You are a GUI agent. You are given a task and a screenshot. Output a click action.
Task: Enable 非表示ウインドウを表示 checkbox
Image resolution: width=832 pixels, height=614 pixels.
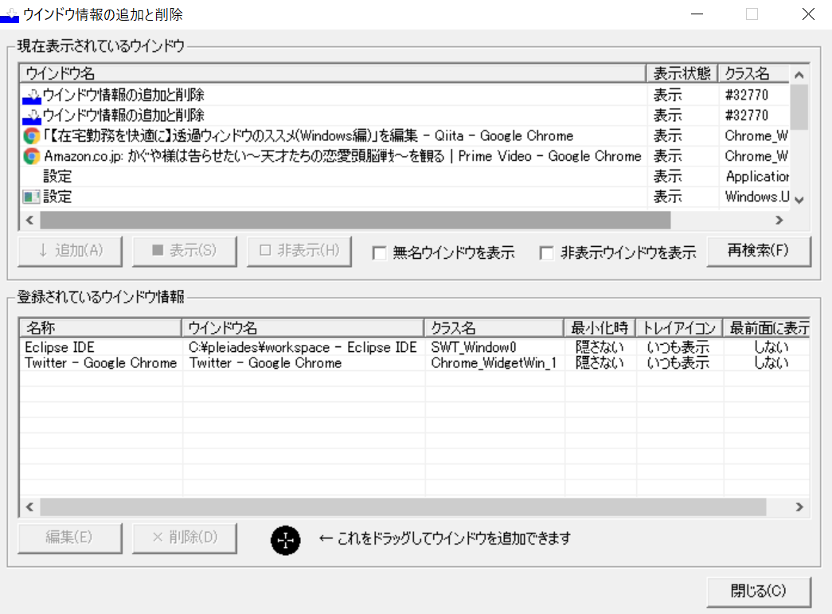(546, 252)
